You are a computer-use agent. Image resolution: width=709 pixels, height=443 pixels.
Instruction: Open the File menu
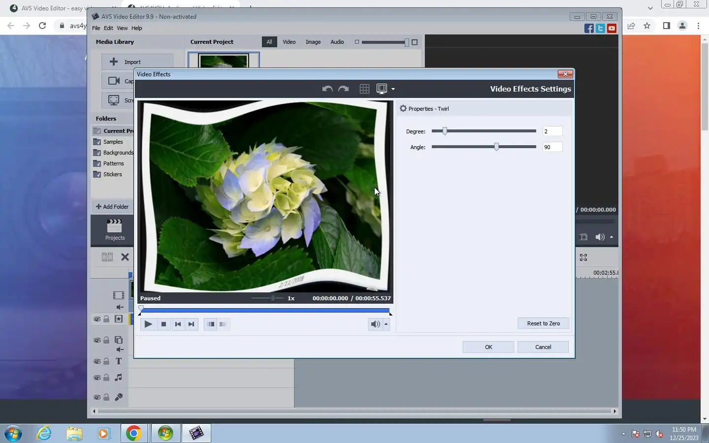(96, 28)
